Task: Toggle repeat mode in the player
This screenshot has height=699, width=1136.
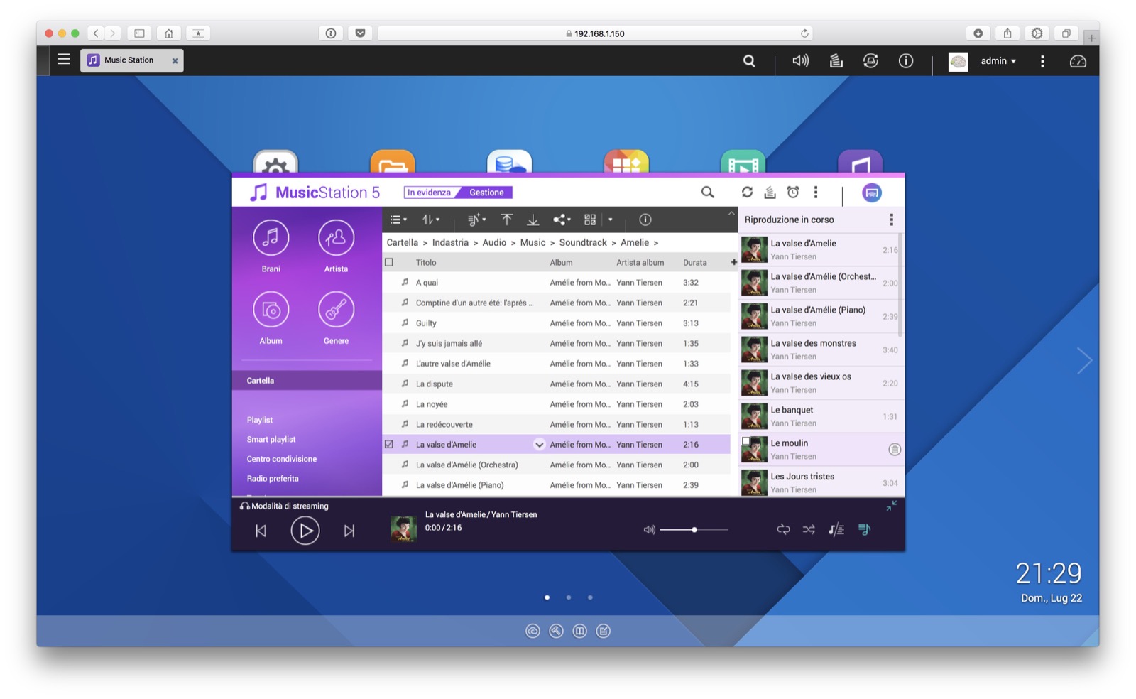Action: pos(783,529)
